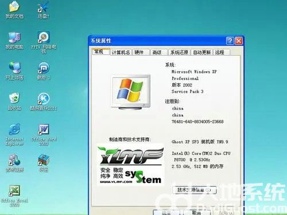The height and width of the screenshot is (215, 287).
Task: Click the 技术支持信息 (Support Information) button
Action: pyautogui.click(x=195, y=190)
